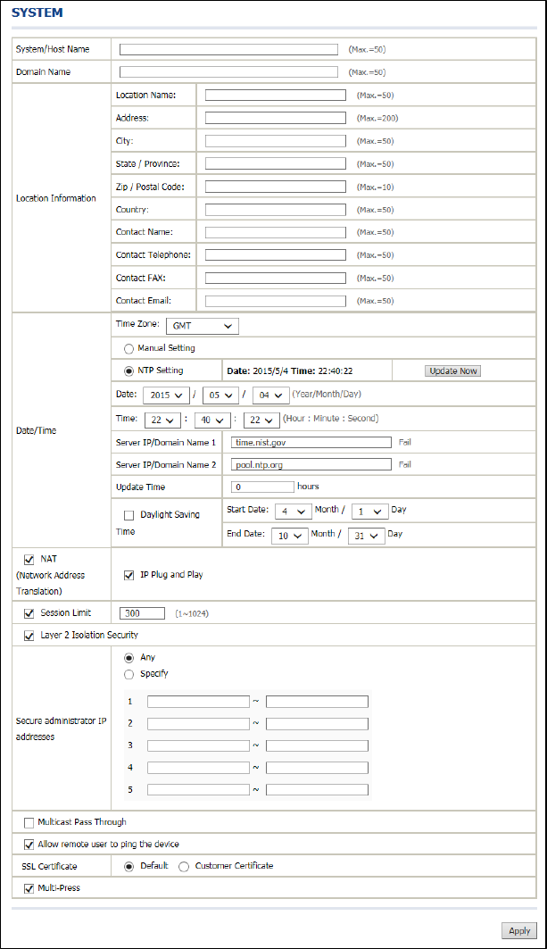Click start IP field of row 4

coord(198,768)
